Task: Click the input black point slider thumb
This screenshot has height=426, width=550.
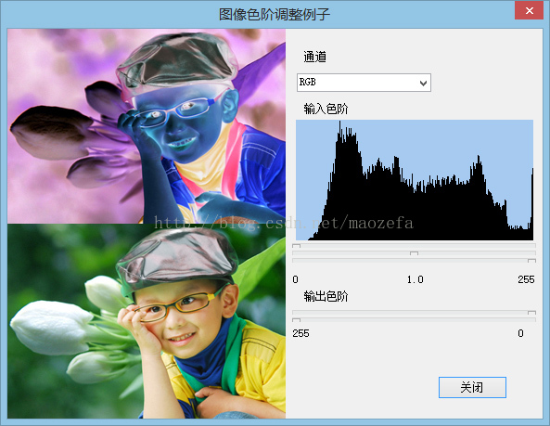Action: pos(297,246)
